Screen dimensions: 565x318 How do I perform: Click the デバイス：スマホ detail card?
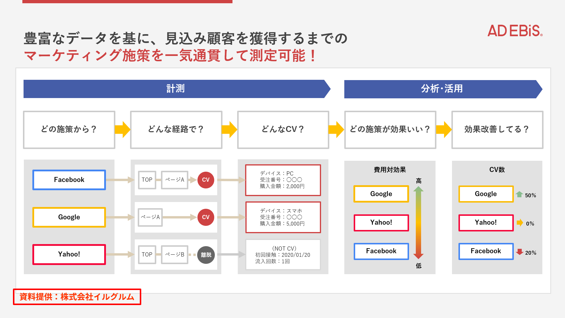point(283,217)
